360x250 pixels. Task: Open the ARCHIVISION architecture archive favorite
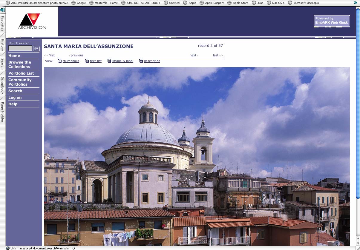pyautogui.click(x=36, y=3)
